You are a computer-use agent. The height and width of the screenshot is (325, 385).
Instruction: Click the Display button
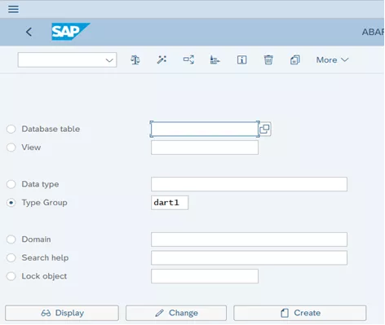pyautogui.click(x=62, y=313)
